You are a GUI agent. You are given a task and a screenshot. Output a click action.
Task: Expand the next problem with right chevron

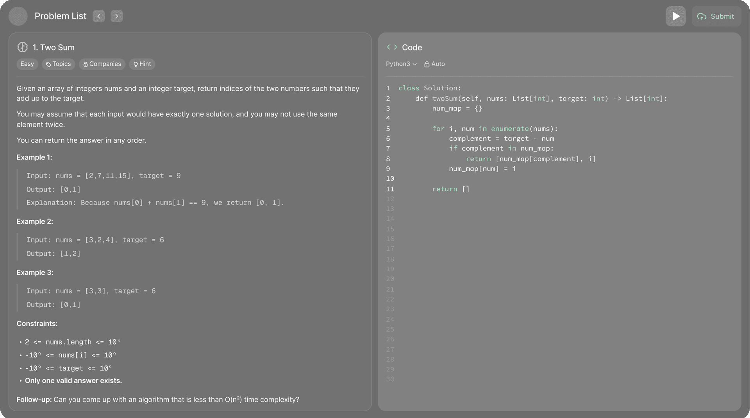click(117, 16)
